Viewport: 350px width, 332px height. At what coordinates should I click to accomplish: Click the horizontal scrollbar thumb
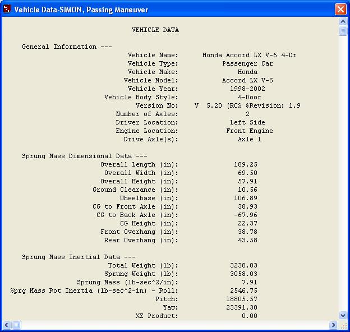16,325
